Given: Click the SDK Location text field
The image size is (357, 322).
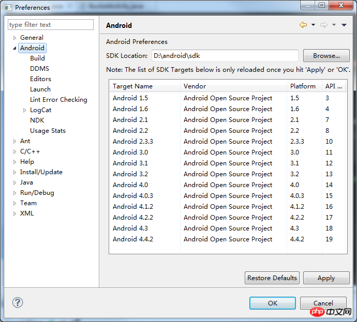Looking at the screenshot, I should point(225,55).
